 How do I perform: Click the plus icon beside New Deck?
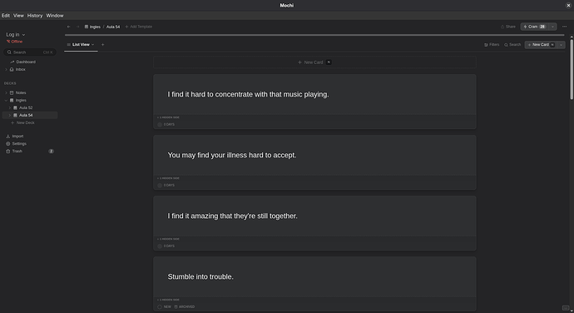click(x=12, y=122)
